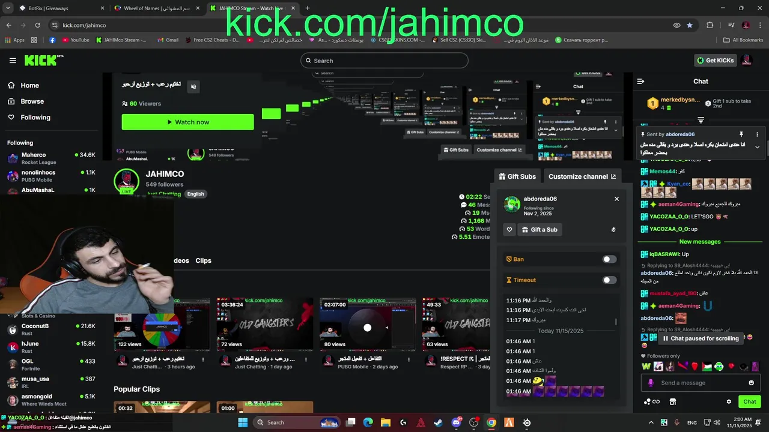Open the Kick hamburger side menu
This screenshot has width=769, height=432.
(x=13, y=61)
